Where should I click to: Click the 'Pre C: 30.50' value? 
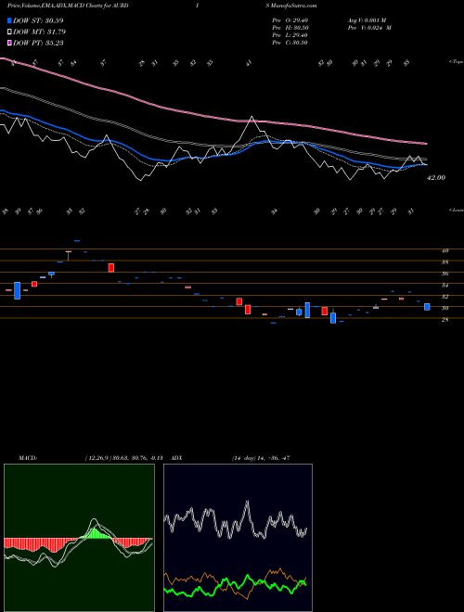[x=290, y=43]
